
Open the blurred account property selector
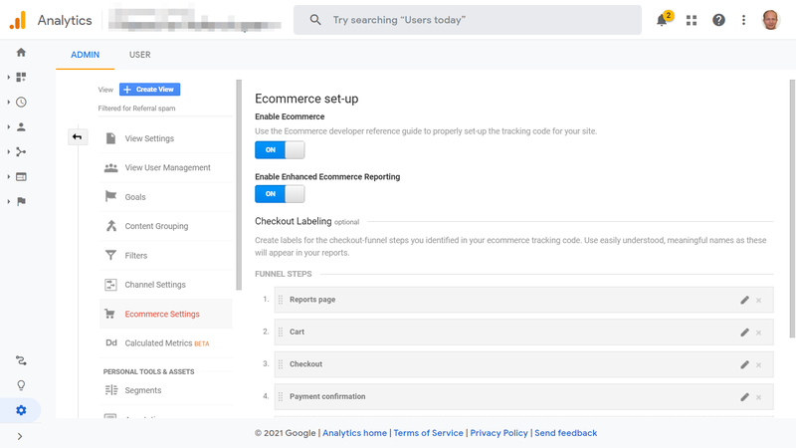(195, 20)
